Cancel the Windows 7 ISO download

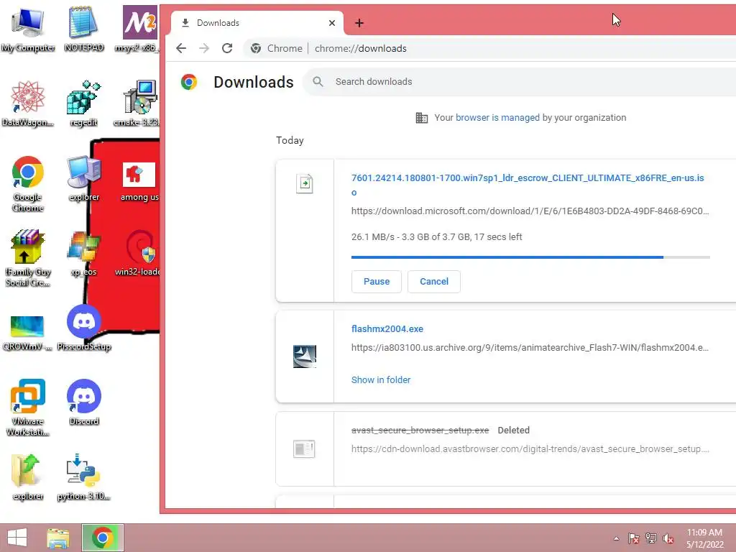click(433, 282)
